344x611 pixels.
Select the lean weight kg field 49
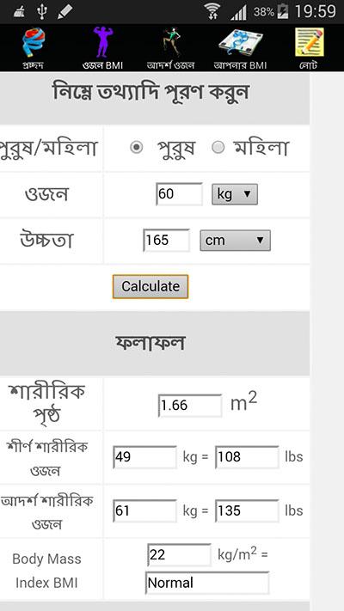[144, 457]
